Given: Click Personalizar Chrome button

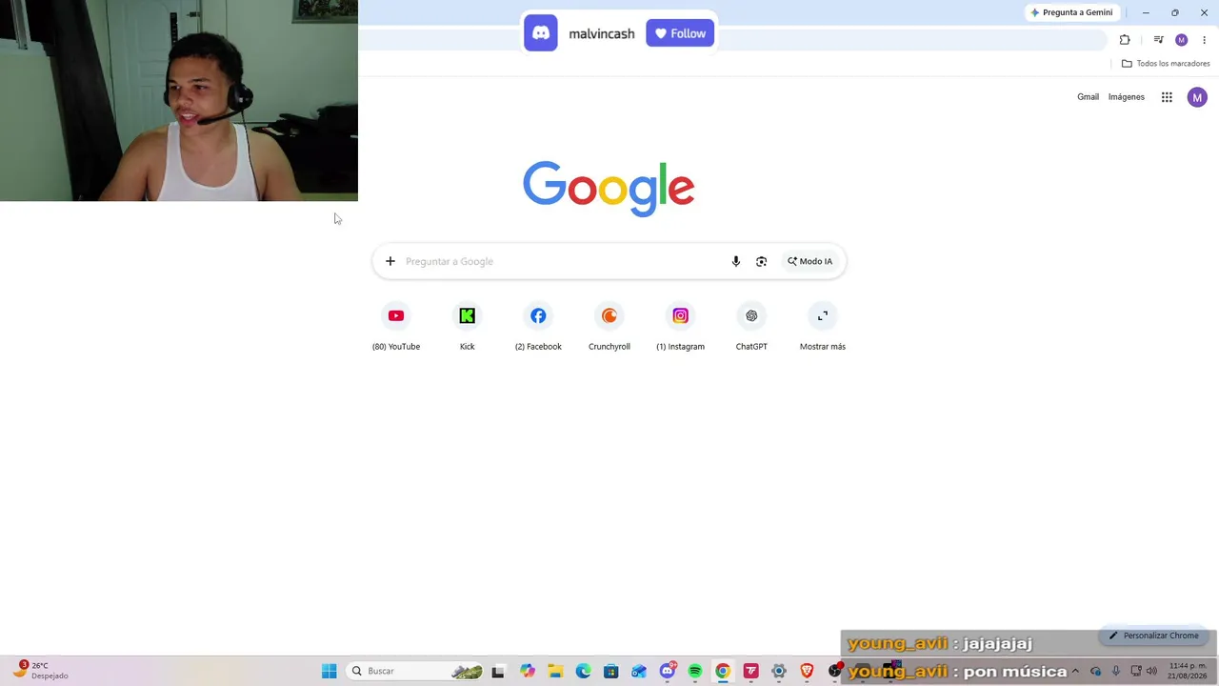Looking at the screenshot, I should point(1153,636).
